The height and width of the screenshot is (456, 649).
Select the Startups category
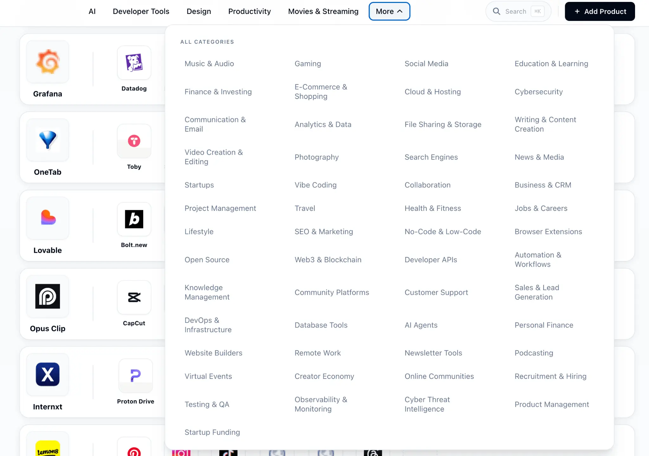click(x=199, y=185)
